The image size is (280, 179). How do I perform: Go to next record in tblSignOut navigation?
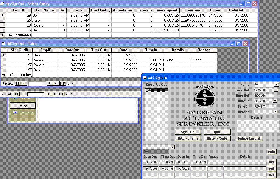pos(50,83)
